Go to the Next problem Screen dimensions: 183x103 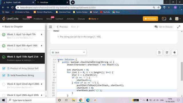pos(75,27)
